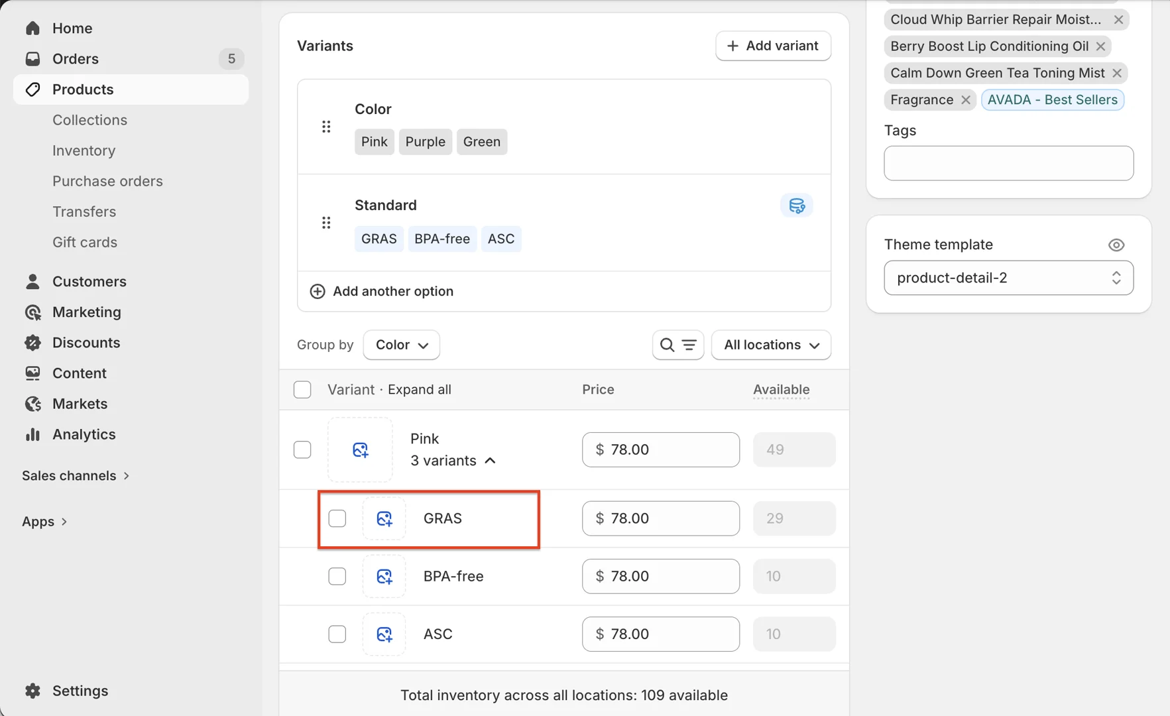Remove the Fragrance collection chip
Image resolution: width=1170 pixels, height=716 pixels.
point(966,100)
